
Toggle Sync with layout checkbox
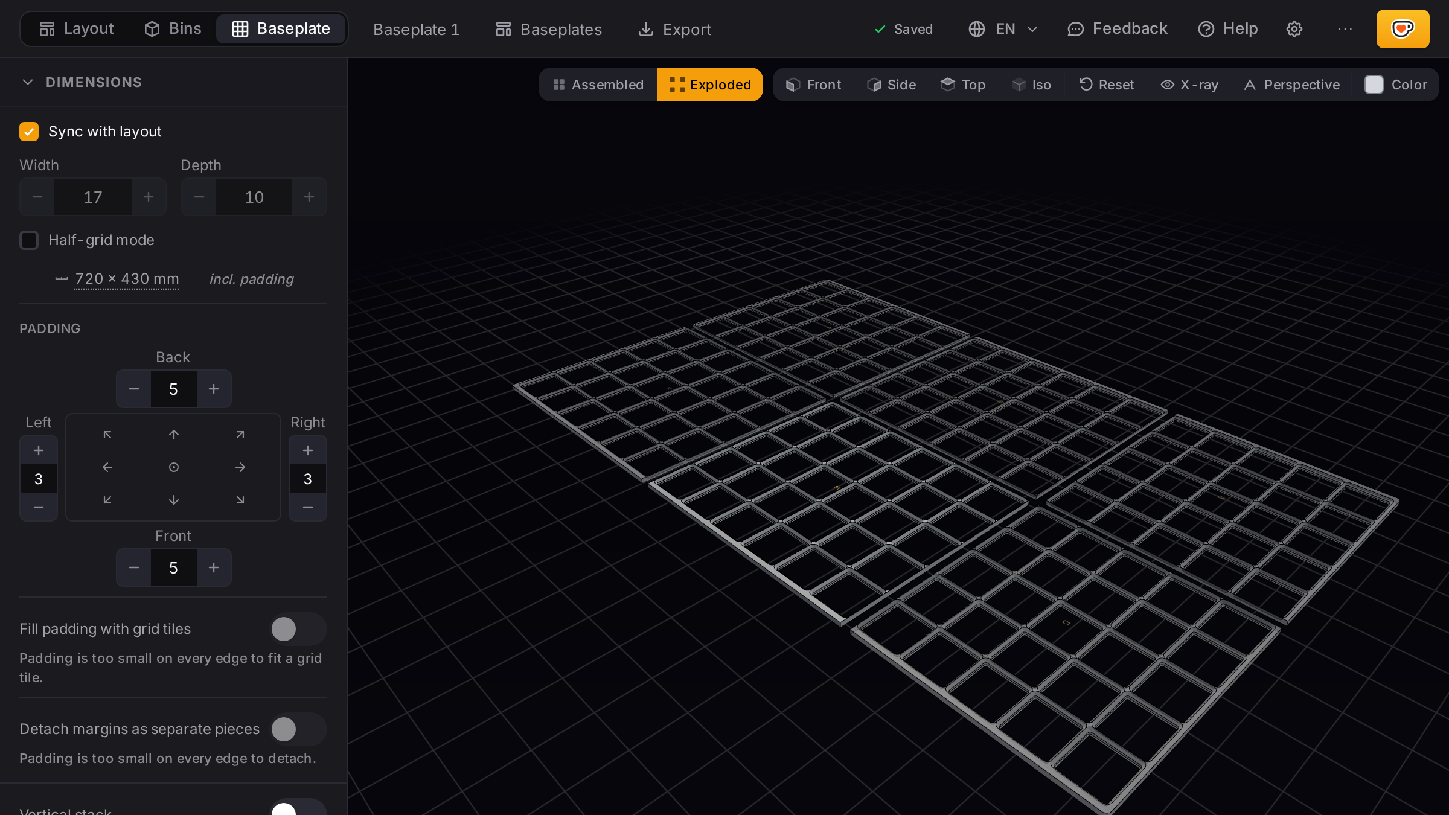tap(29, 132)
